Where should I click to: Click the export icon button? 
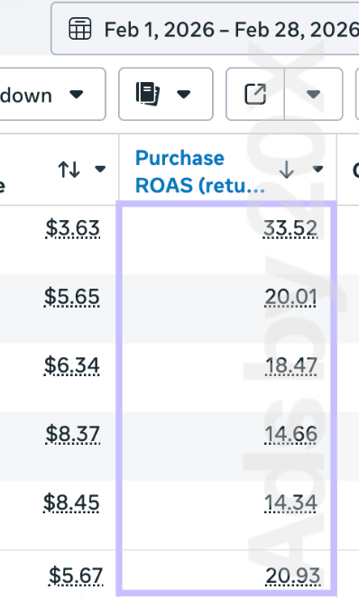tap(255, 95)
